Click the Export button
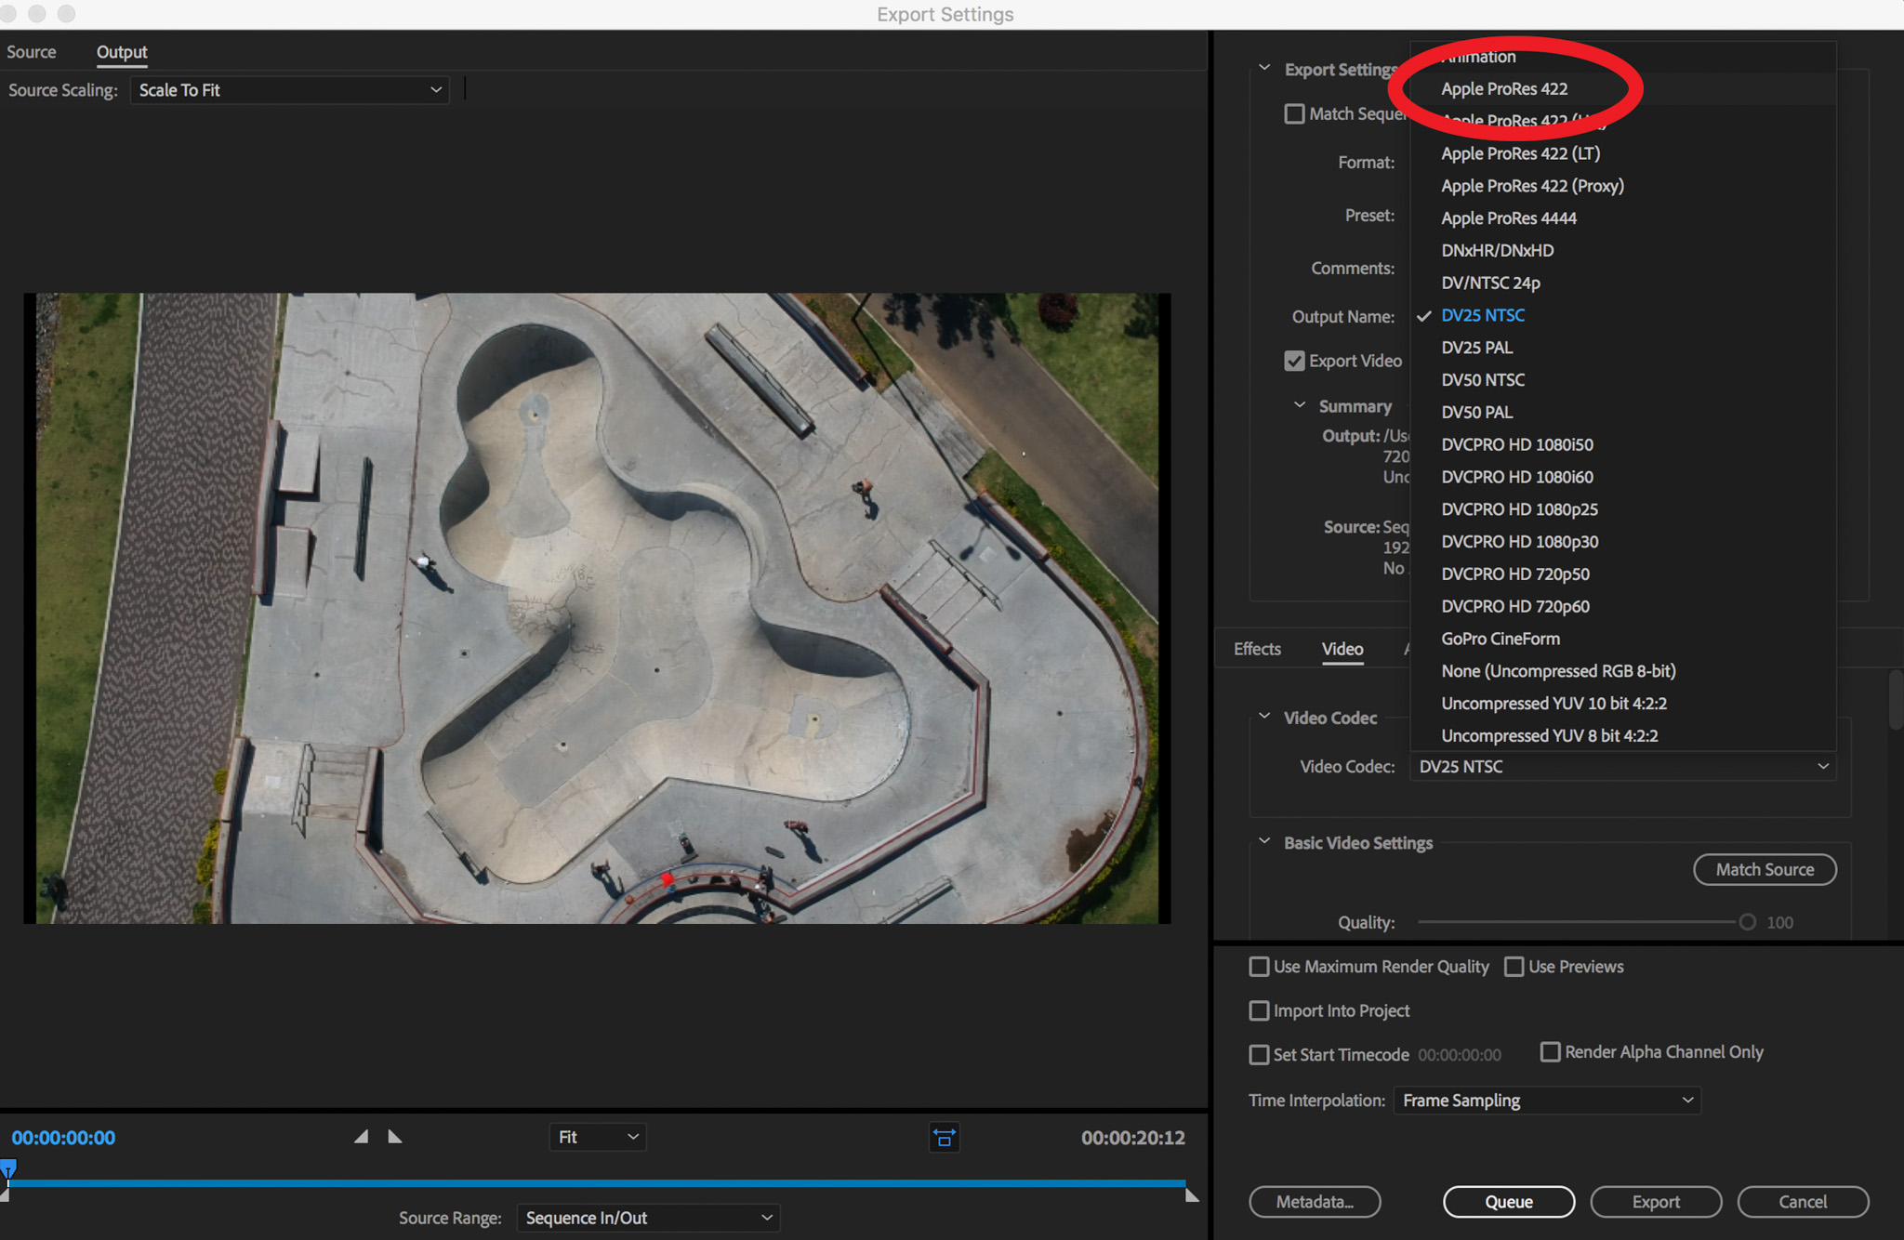 [1656, 1202]
